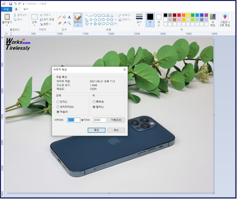Click the 높이(H) height input field

click(x=100, y=120)
